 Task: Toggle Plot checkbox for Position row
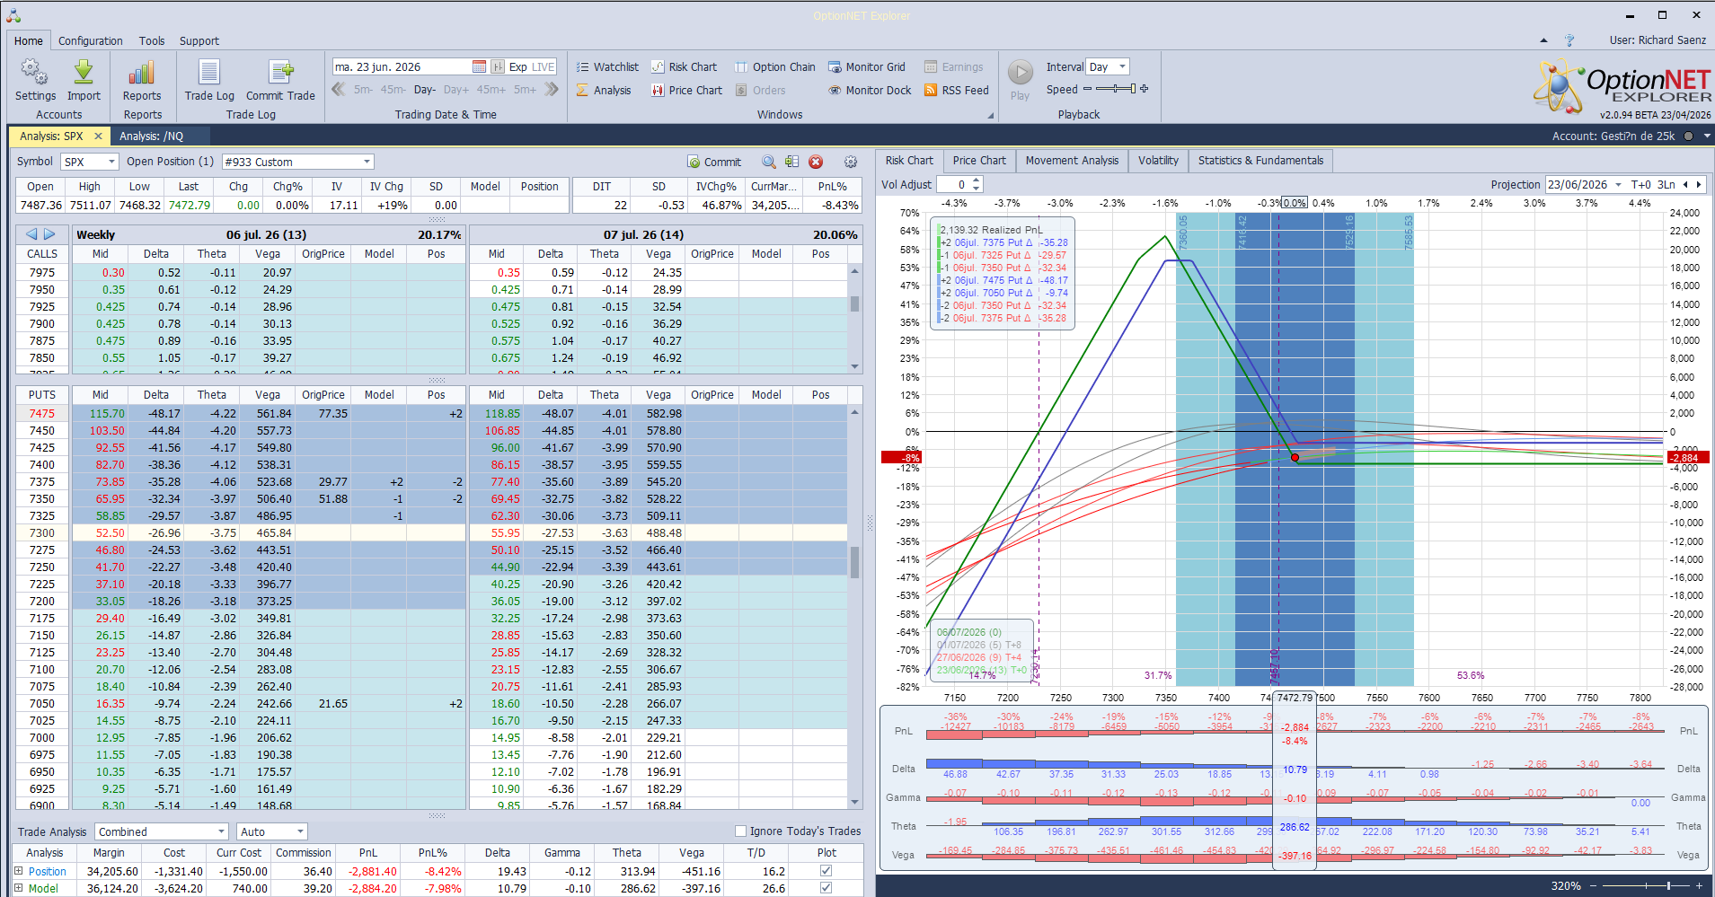coord(826,871)
